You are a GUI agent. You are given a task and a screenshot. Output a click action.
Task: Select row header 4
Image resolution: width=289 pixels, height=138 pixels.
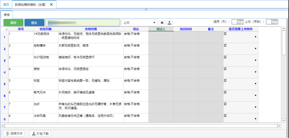(4, 72)
